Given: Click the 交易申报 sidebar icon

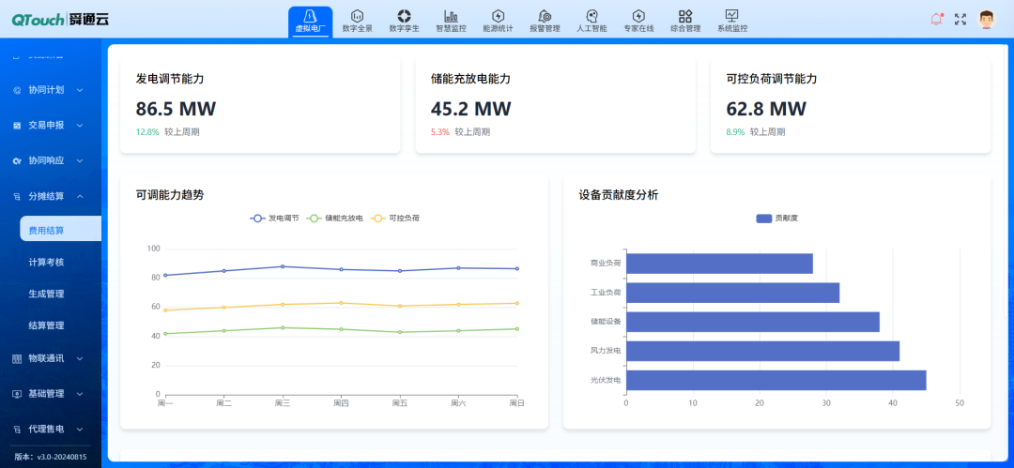Looking at the screenshot, I should (18, 126).
